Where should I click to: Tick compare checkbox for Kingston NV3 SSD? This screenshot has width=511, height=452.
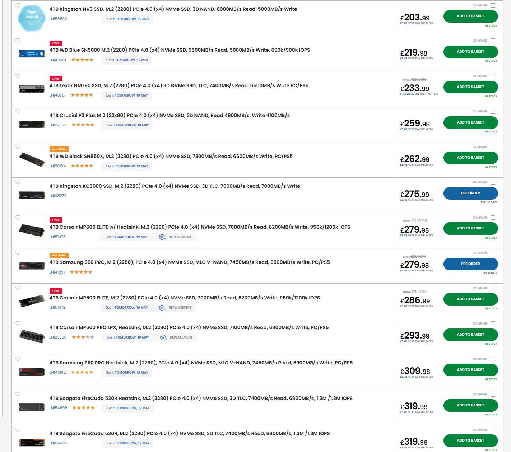click(x=493, y=5)
